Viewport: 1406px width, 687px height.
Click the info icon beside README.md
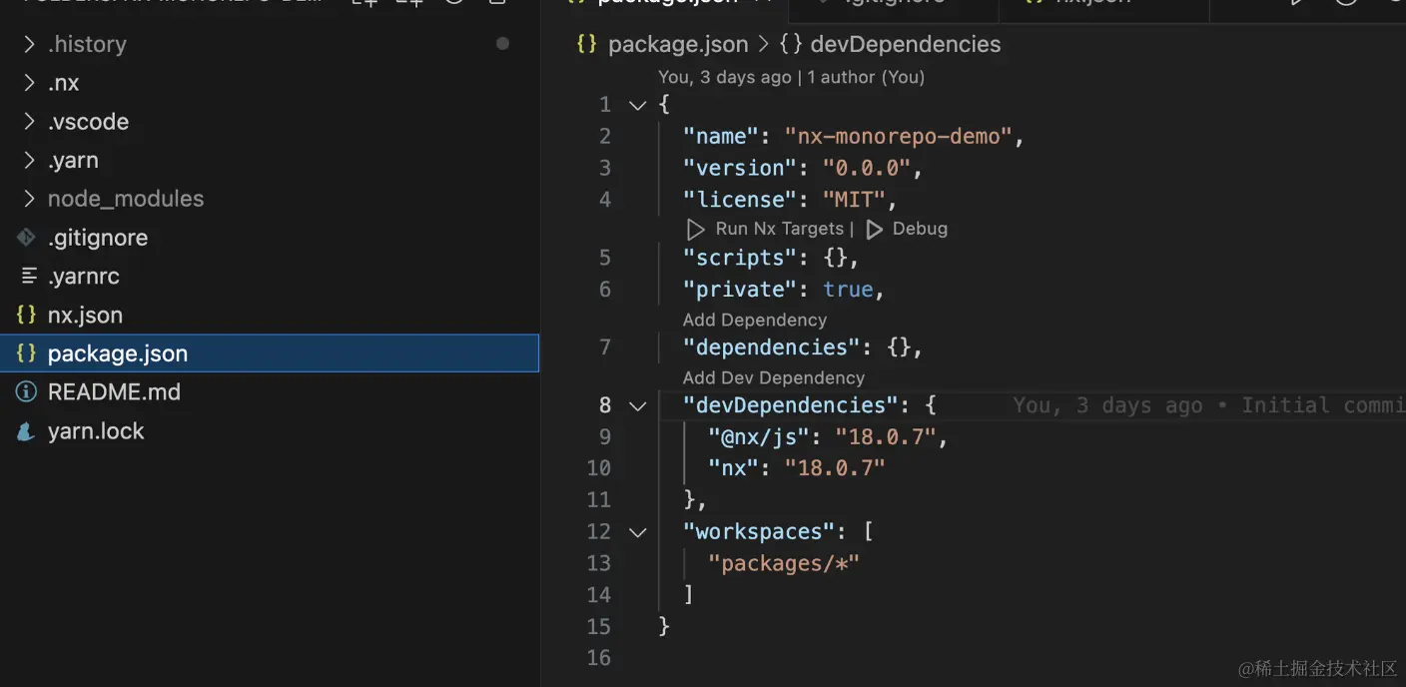click(x=27, y=392)
